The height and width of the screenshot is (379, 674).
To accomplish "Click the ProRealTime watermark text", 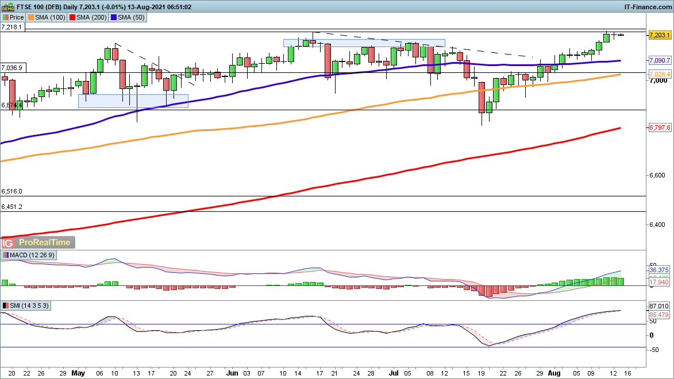I will (45, 243).
